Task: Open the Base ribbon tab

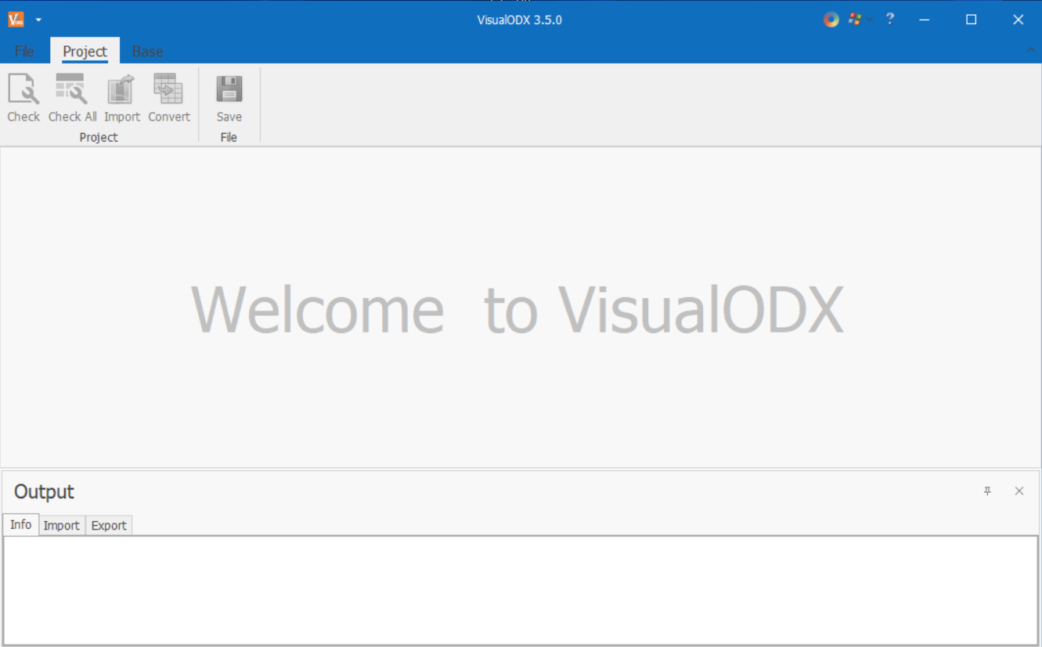Action: [x=147, y=51]
